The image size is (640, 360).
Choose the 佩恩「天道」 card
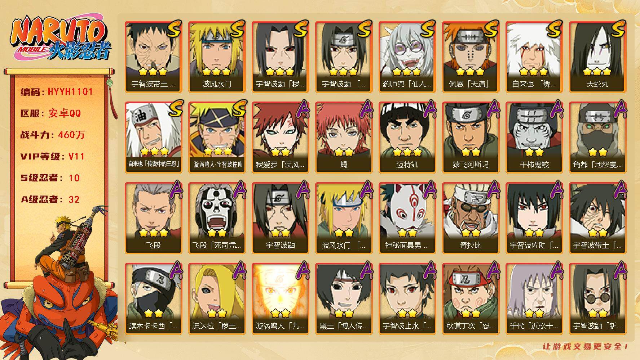point(471,57)
